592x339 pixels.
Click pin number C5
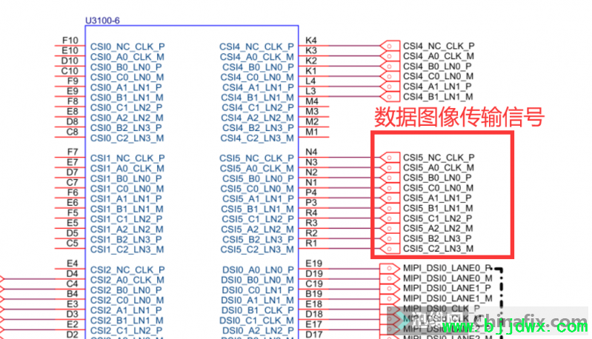coord(73,244)
